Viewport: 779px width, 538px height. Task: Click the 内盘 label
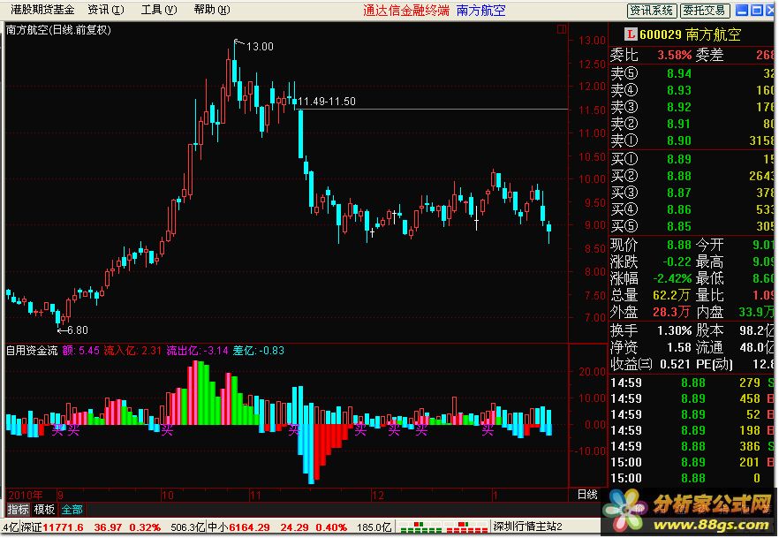point(709,313)
